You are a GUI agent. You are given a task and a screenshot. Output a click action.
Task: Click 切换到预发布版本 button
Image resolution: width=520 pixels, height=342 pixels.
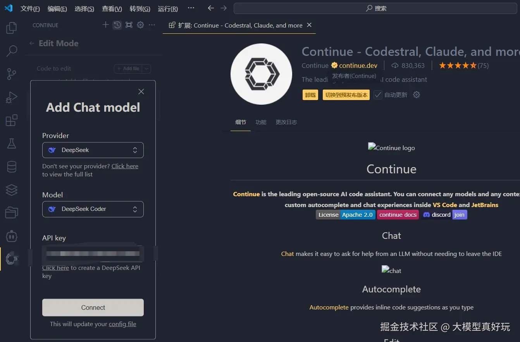click(x=346, y=95)
